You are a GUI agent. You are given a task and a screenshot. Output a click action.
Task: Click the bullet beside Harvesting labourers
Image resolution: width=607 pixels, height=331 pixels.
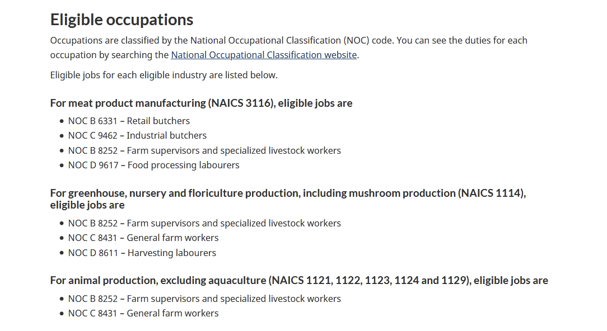pyautogui.click(x=62, y=253)
